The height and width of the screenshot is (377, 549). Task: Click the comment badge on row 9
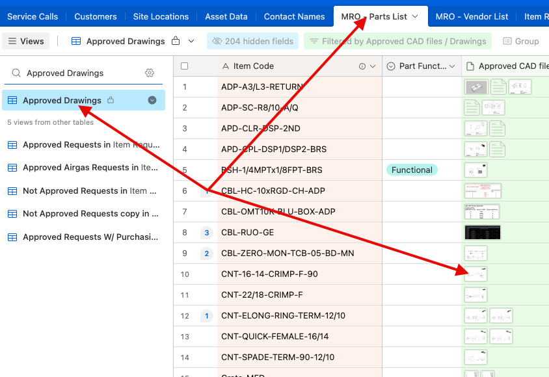(207, 253)
